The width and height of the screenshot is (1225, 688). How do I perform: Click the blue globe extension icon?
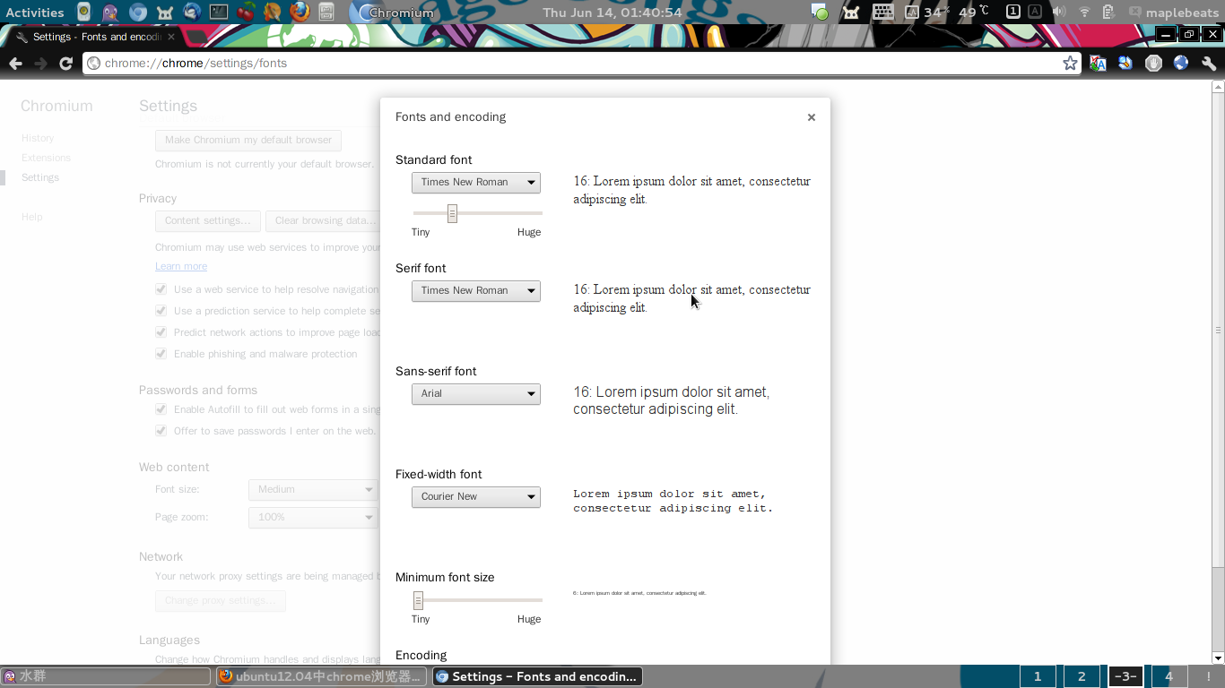coord(1181,64)
